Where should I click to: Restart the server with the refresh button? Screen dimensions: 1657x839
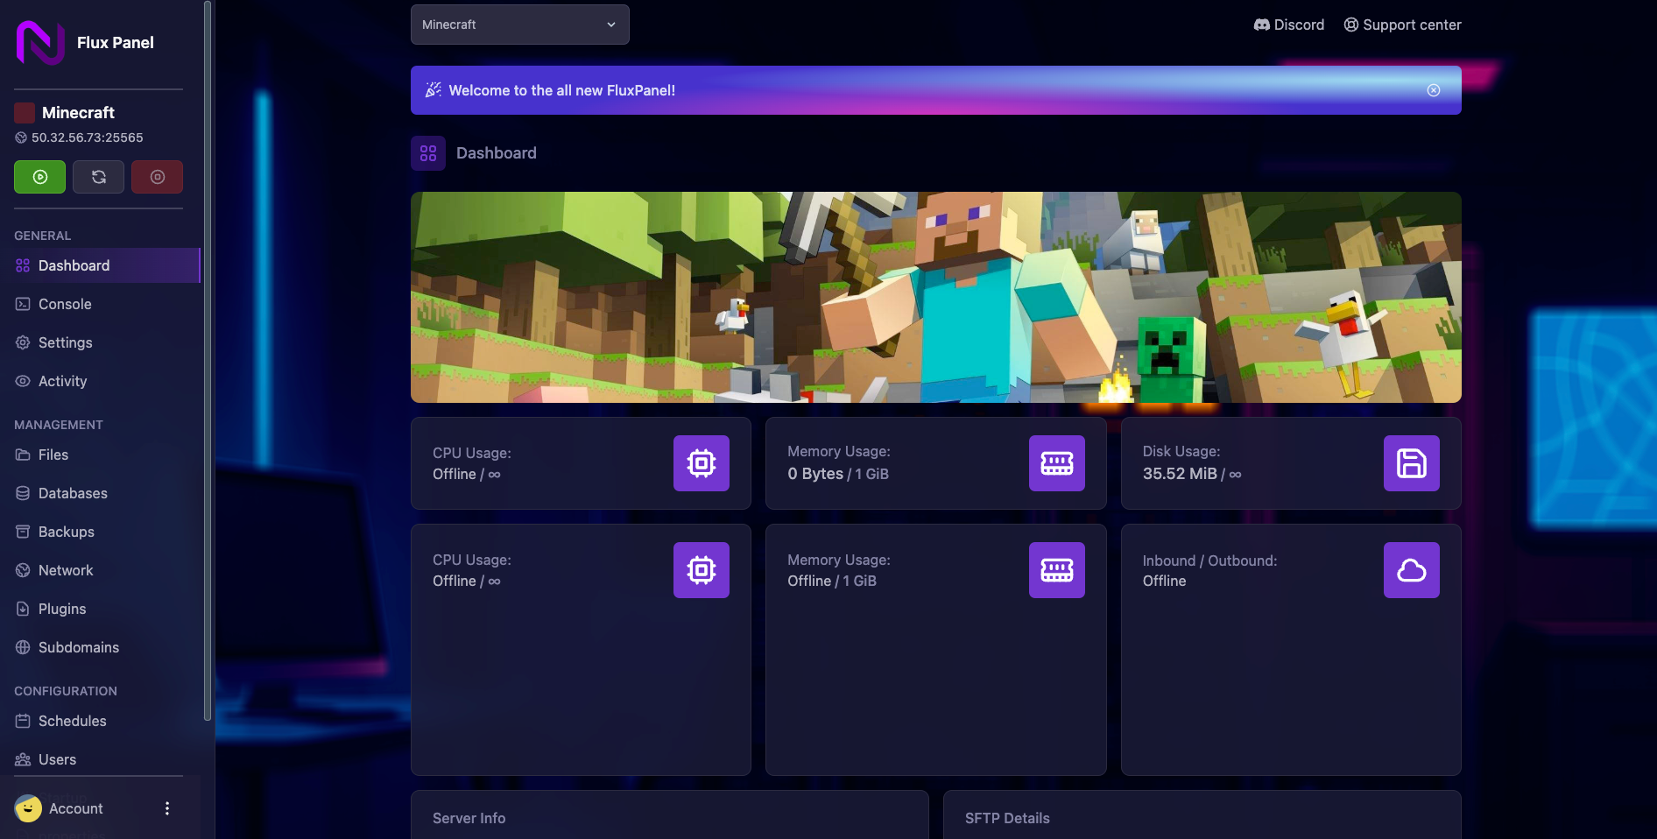point(98,177)
